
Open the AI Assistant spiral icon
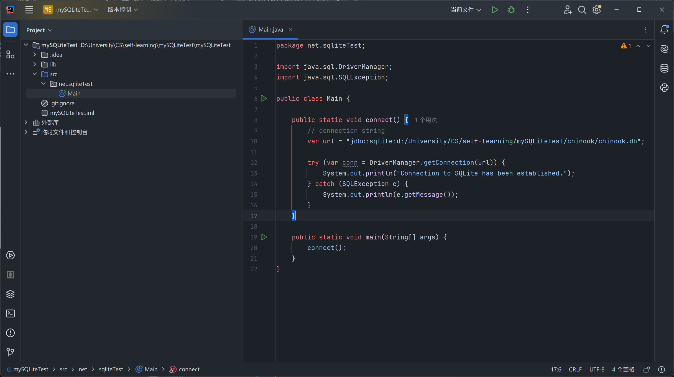point(664,49)
